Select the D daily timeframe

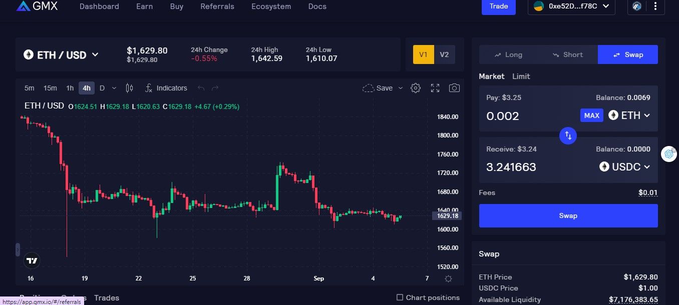pyautogui.click(x=102, y=88)
